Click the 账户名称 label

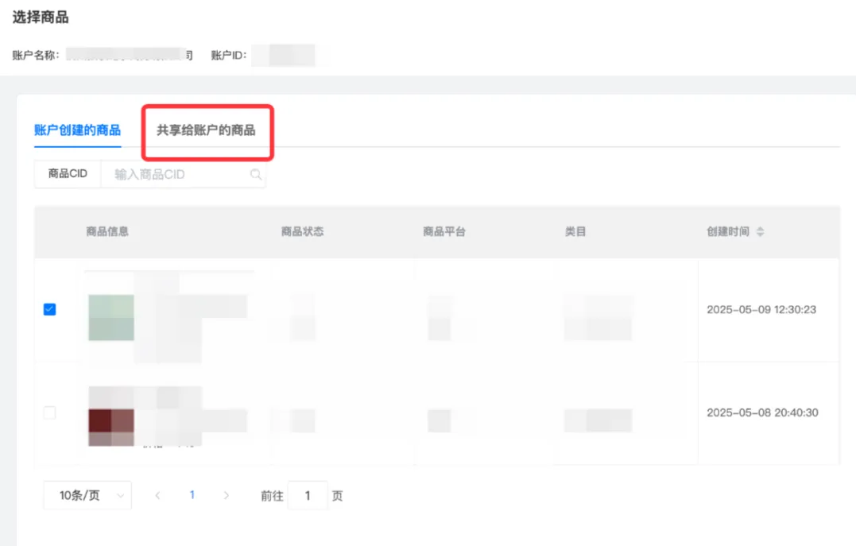coord(36,55)
